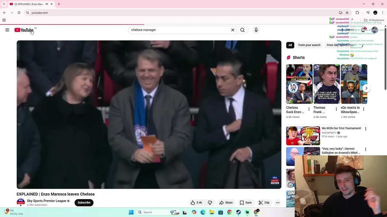Open 'We WON Our First Tournament!' video thumbnail
Screen dimensions: 387x217
click(x=303, y=136)
